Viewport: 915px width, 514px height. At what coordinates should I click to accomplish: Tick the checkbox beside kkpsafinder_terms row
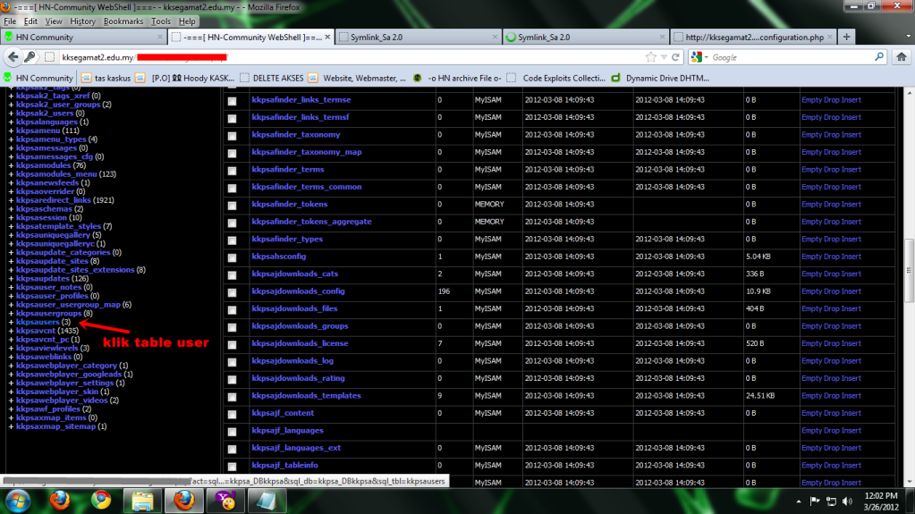pos(233,171)
